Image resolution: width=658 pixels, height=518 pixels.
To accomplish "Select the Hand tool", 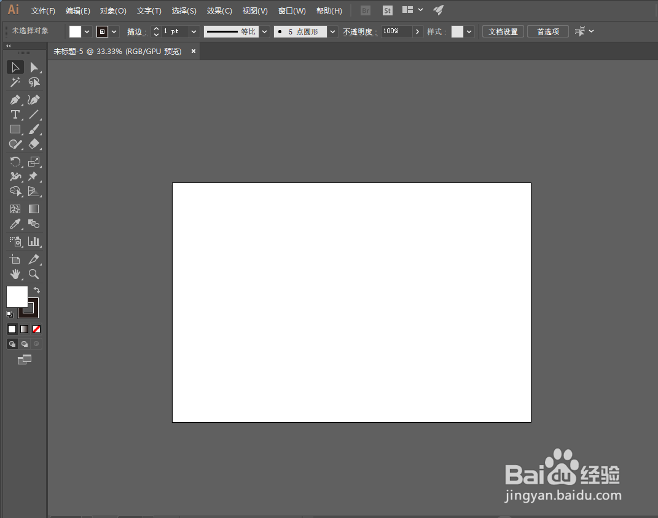I will (x=15, y=274).
